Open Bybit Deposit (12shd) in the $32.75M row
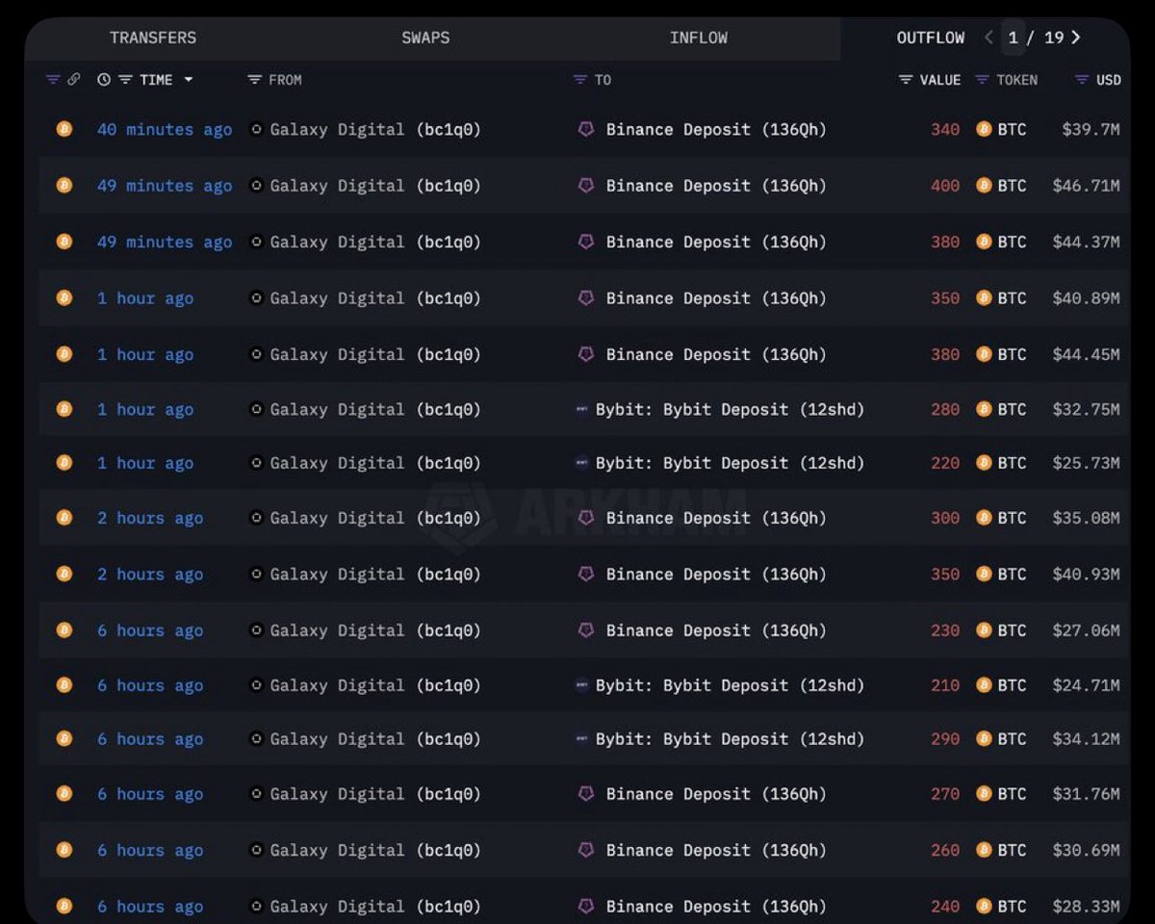 pos(730,410)
